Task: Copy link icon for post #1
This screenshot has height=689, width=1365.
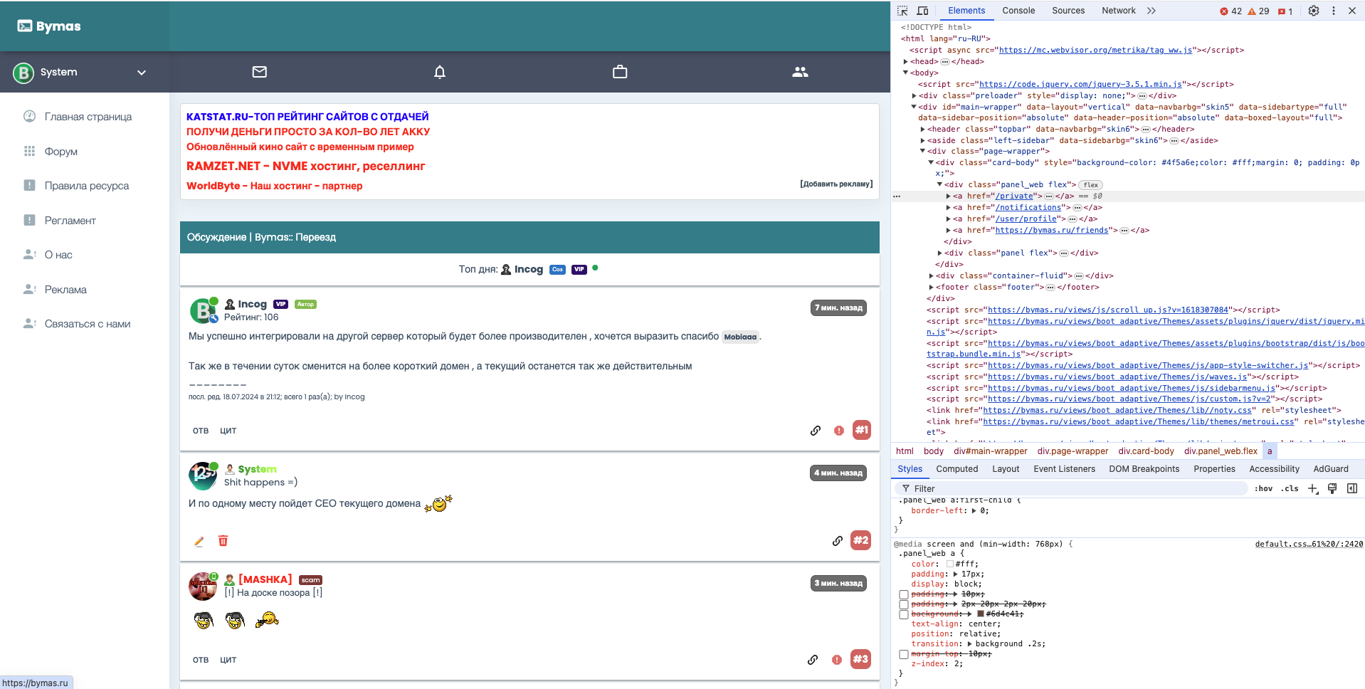Action: [816, 431]
